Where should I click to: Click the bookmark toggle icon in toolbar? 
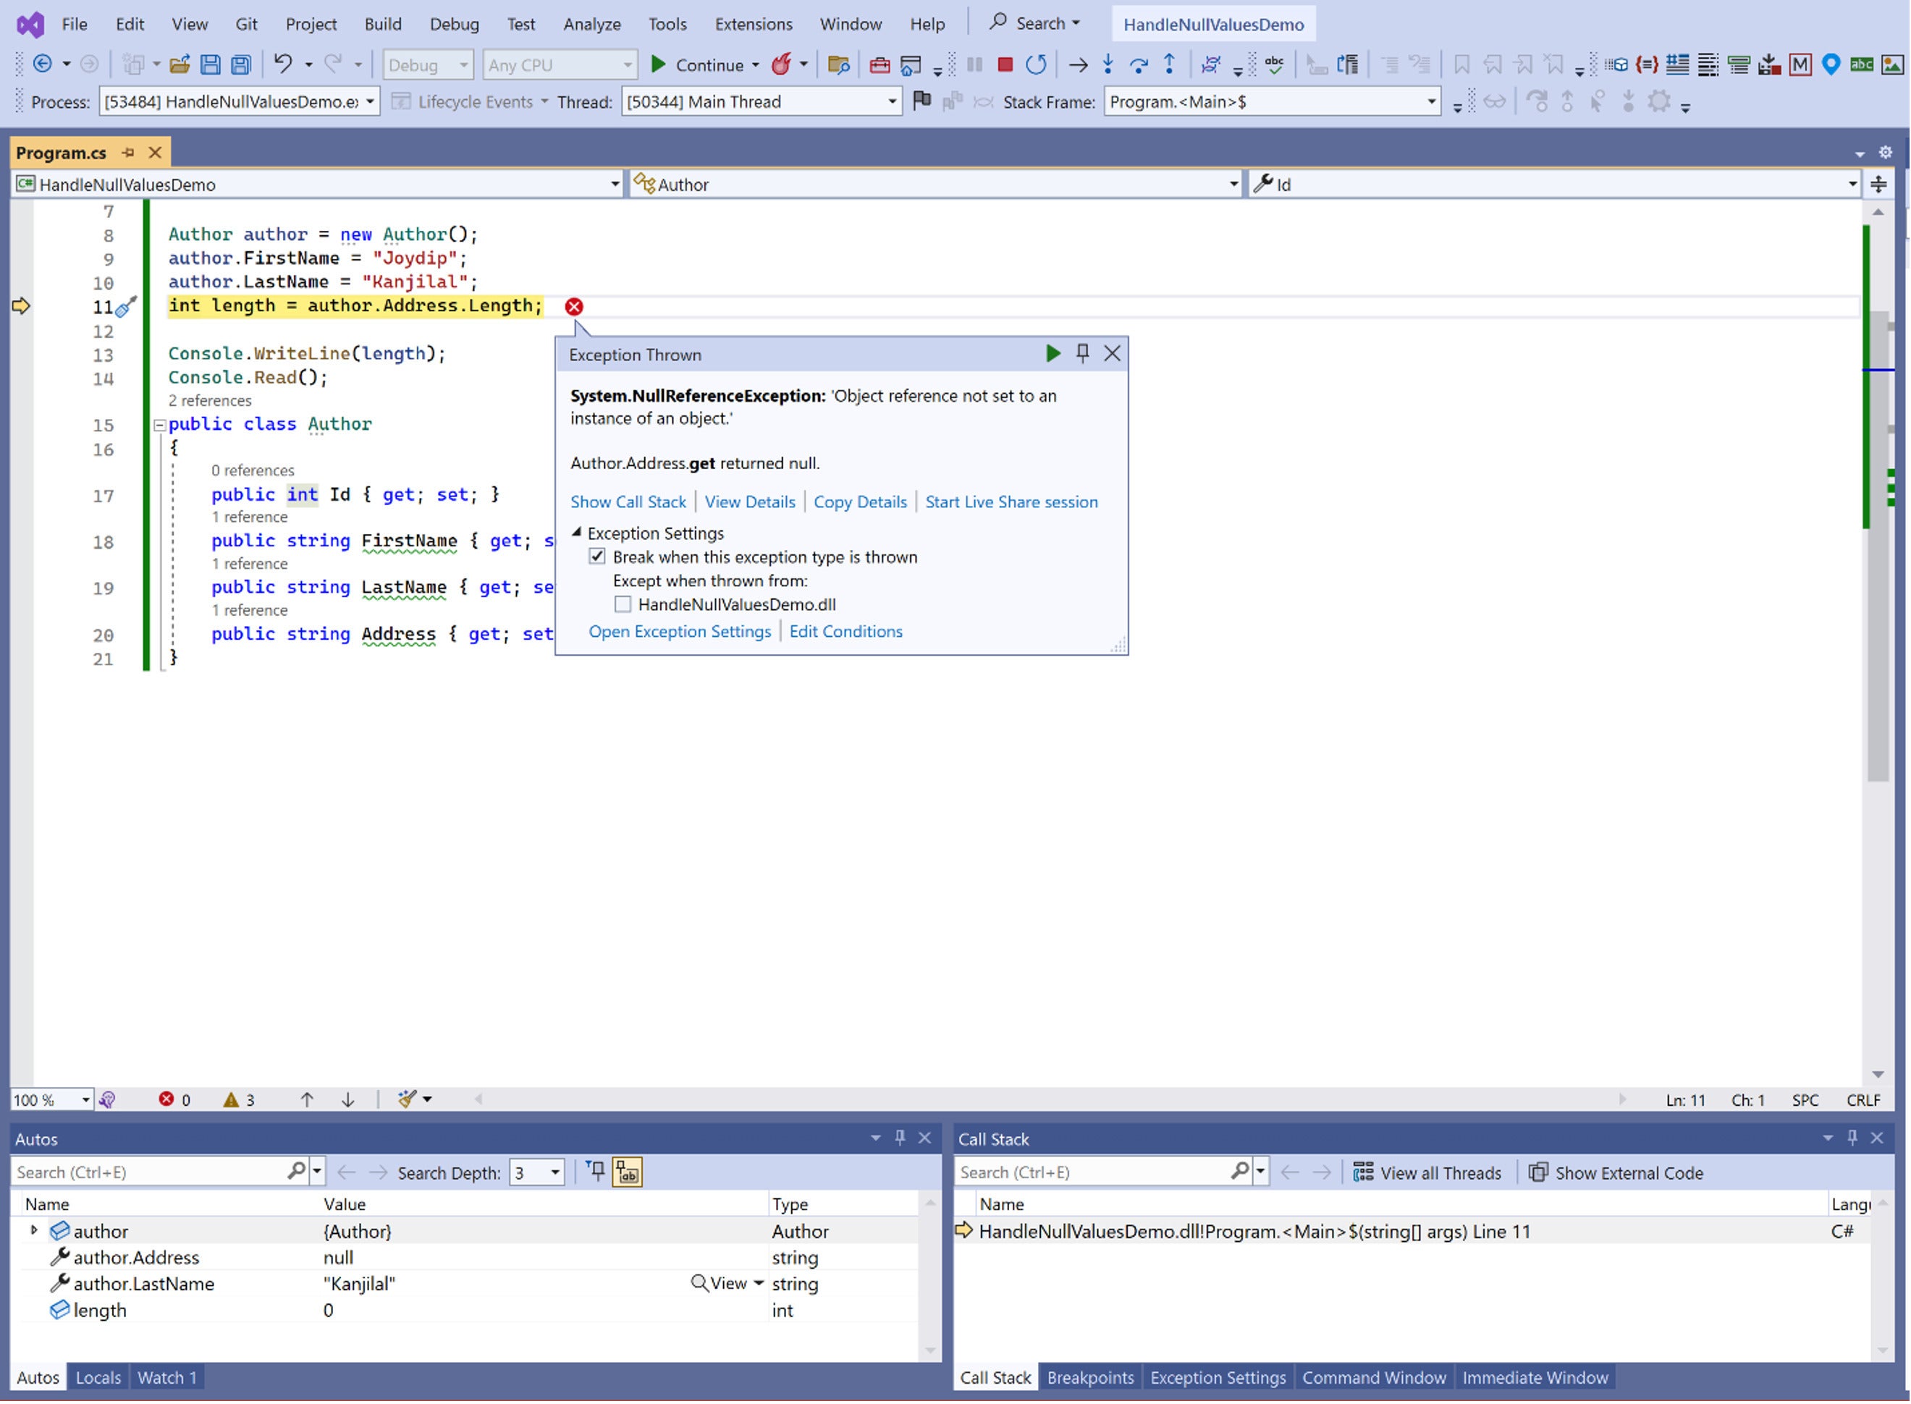tap(1462, 64)
